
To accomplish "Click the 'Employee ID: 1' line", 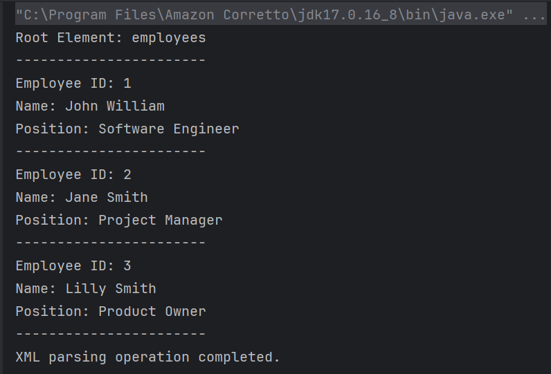I will [73, 84].
